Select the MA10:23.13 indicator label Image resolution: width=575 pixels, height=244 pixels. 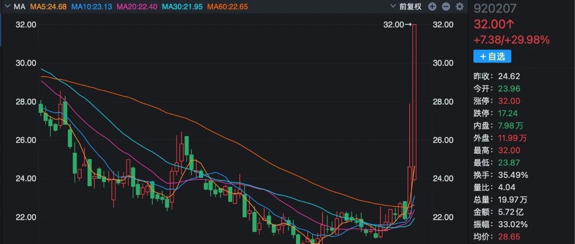(x=92, y=7)
